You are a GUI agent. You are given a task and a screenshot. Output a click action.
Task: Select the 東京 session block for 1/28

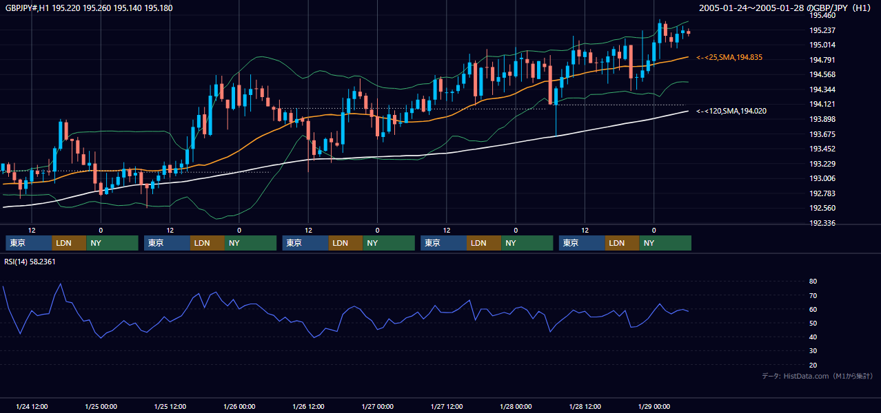pos(583,243)
